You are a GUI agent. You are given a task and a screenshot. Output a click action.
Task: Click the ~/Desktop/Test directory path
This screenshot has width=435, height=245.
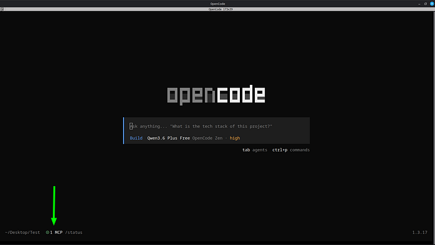(x=22, y=232)
